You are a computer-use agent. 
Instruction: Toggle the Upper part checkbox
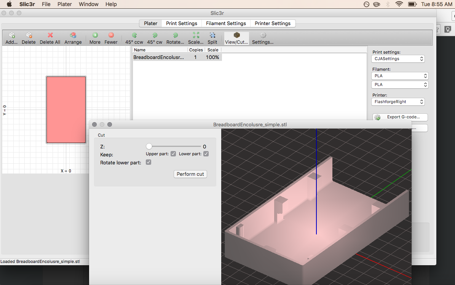coord(173,154)
